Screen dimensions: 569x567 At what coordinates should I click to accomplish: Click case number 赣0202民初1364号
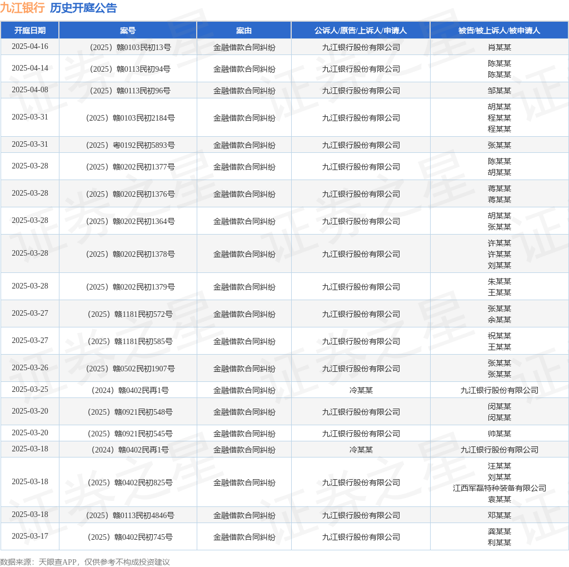click(130, 221)
